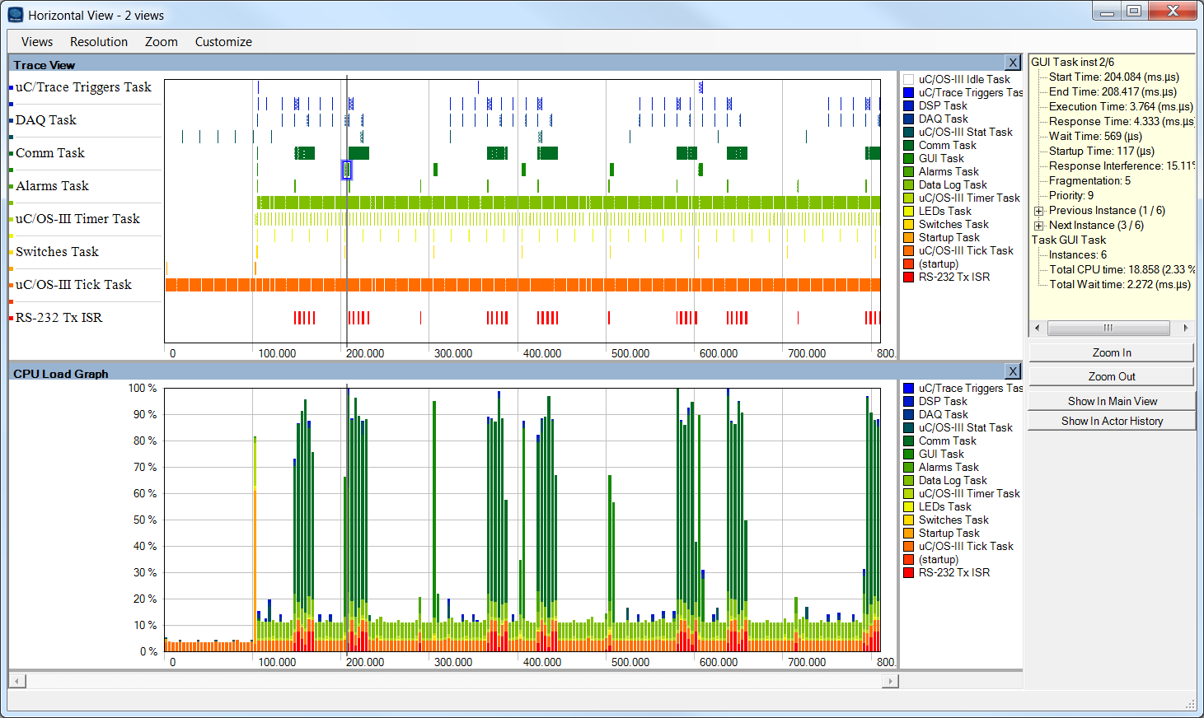Click (startup) label in Trace View legend
Image resolution: width=1204 pixels, height=718 pixels.
939,264
